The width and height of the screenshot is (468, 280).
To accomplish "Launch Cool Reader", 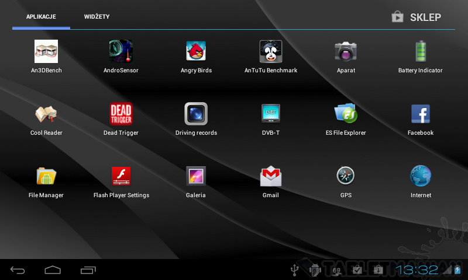I will pyautogui.click(x=46, y=114).
